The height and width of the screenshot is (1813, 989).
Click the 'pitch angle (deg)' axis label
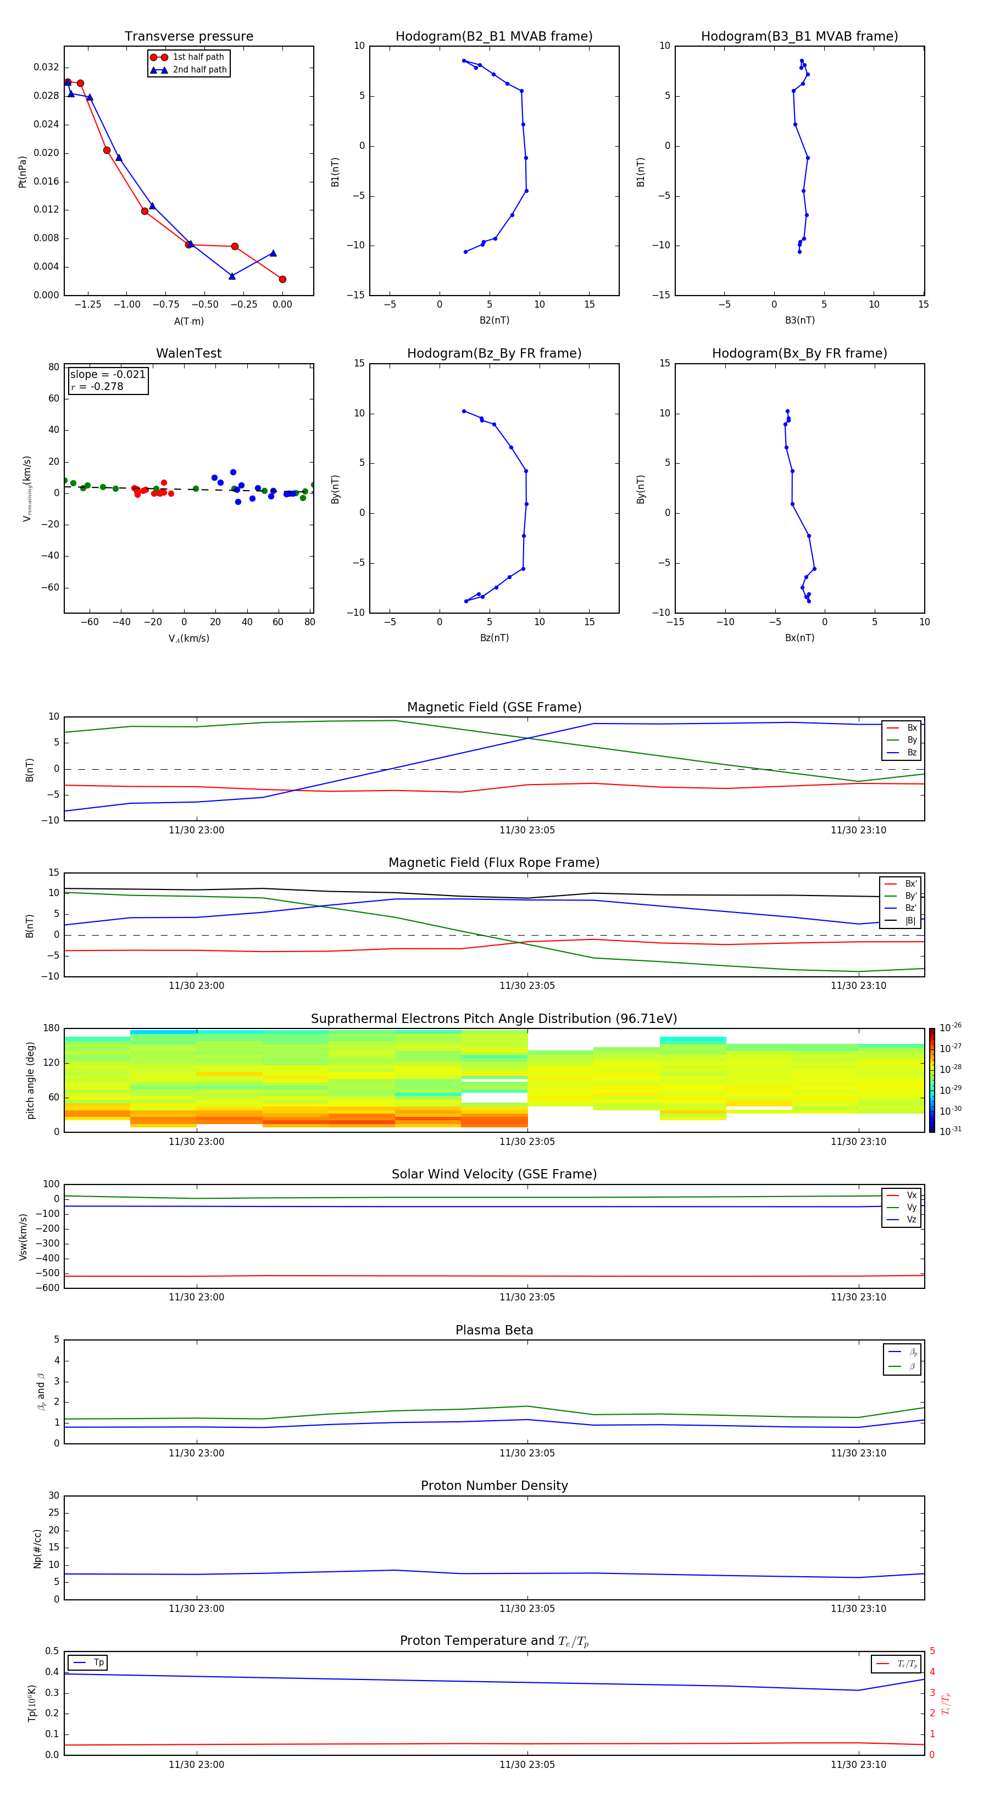[30, 1080]
